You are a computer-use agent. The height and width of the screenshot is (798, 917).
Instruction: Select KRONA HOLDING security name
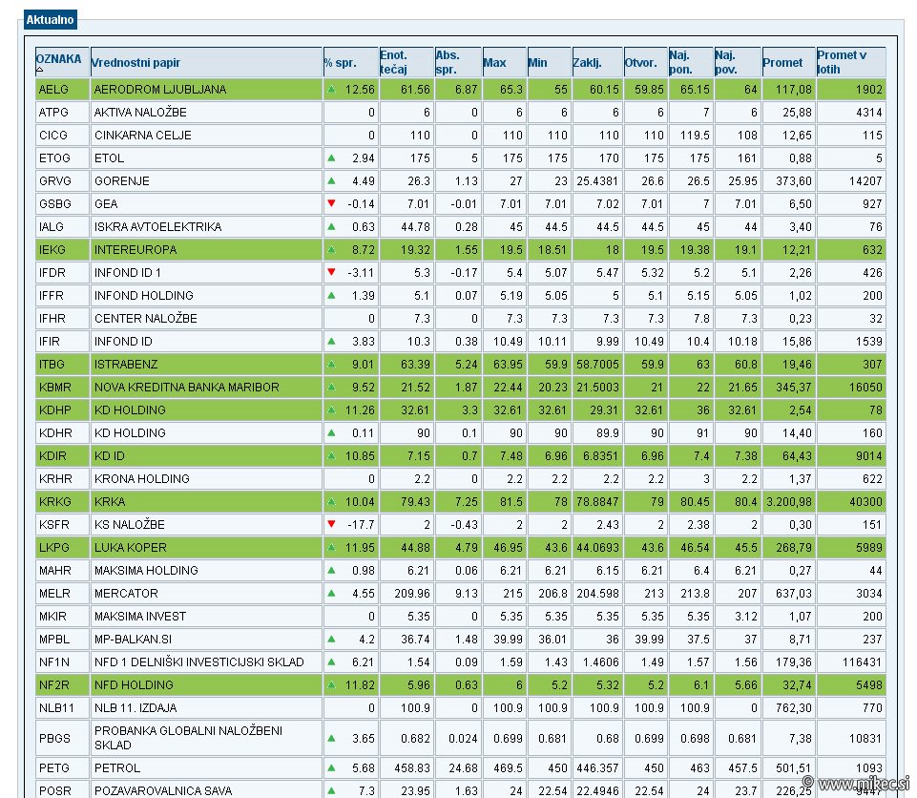click(x=142, y=478)
